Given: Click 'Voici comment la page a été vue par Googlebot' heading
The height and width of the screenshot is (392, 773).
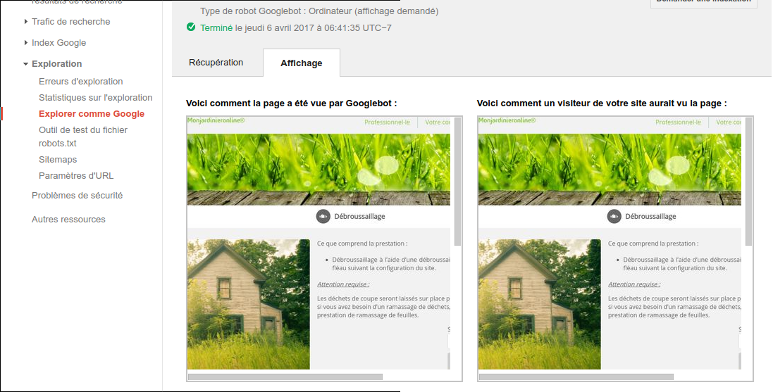Looking at the screenshot, I should tap(291, 103).
